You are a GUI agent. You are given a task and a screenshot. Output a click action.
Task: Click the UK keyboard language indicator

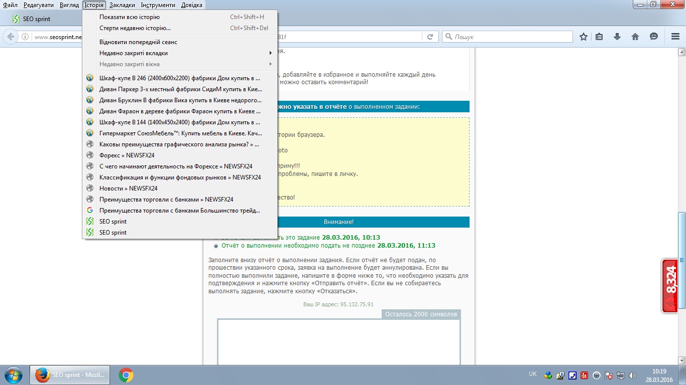[x=532, y=374]
